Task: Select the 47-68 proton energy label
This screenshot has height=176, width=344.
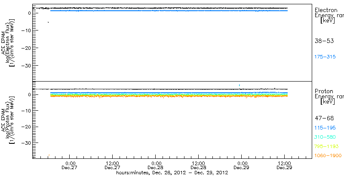Action: tap(324, 118)
